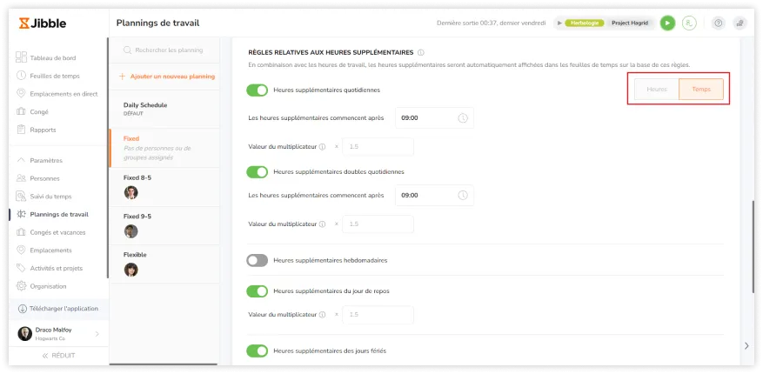763x374 pixels.
Task: Click the Congés et vacances icon
Action: [21, 232]
